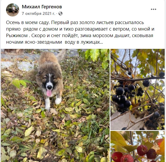Open Михаил Гергенов profile picture
The width and height of the screenshot is (166, 162).
point(13,10)
